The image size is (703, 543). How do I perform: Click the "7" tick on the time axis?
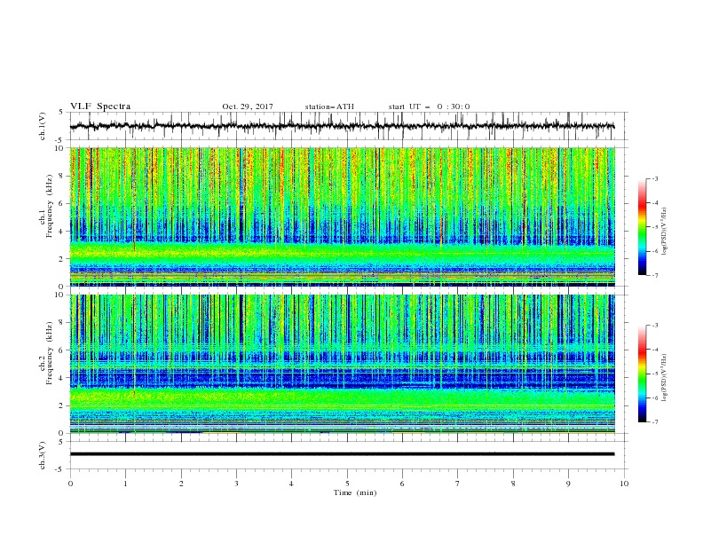(458, 484)
